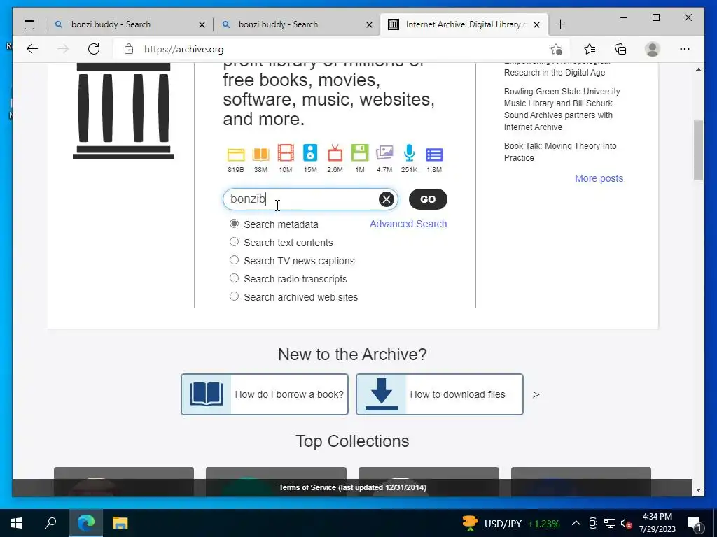
Task: Click the search box containing bonzib
Action: click(310, 199)
